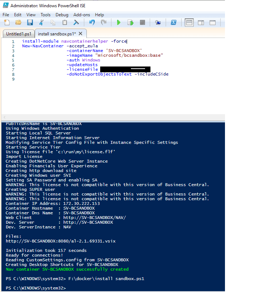Show script pane on top
Image resolution: width=268 pixels, height=292 pixels.
click(x=189, y=22)
